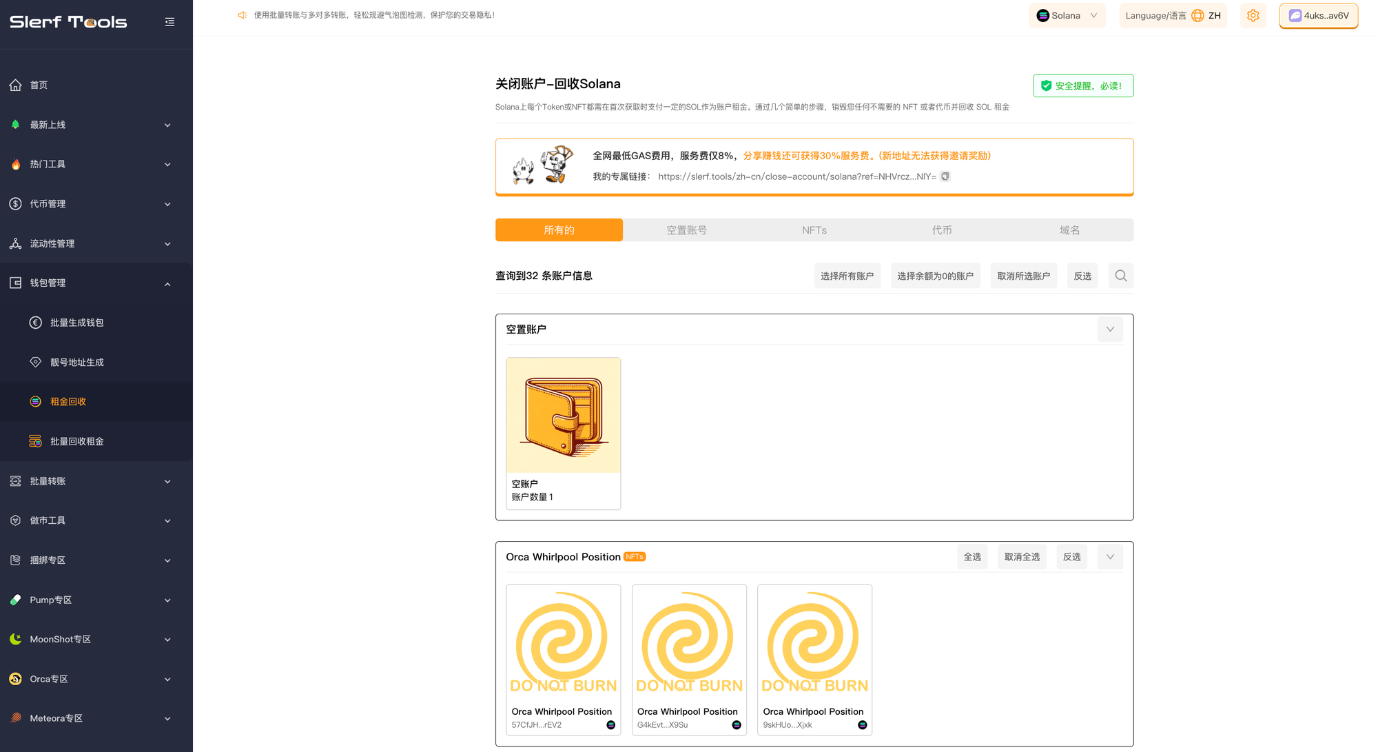Click the stacked icon for 批量回收租金

tap(36, 441)
